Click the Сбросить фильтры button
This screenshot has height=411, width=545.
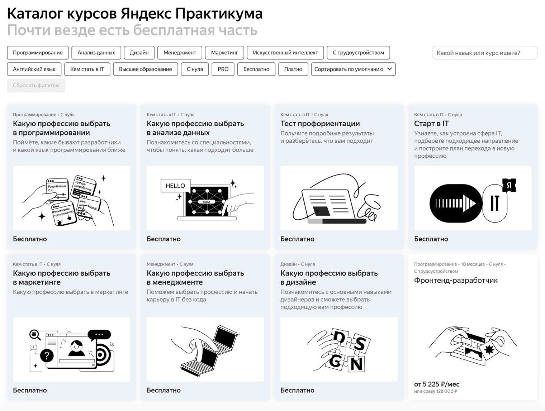36,86
